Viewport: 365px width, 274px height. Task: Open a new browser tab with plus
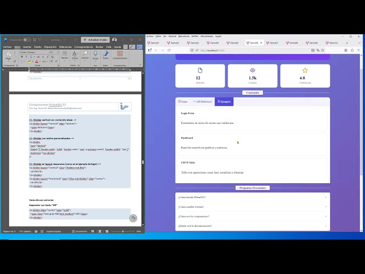point(347,43)
